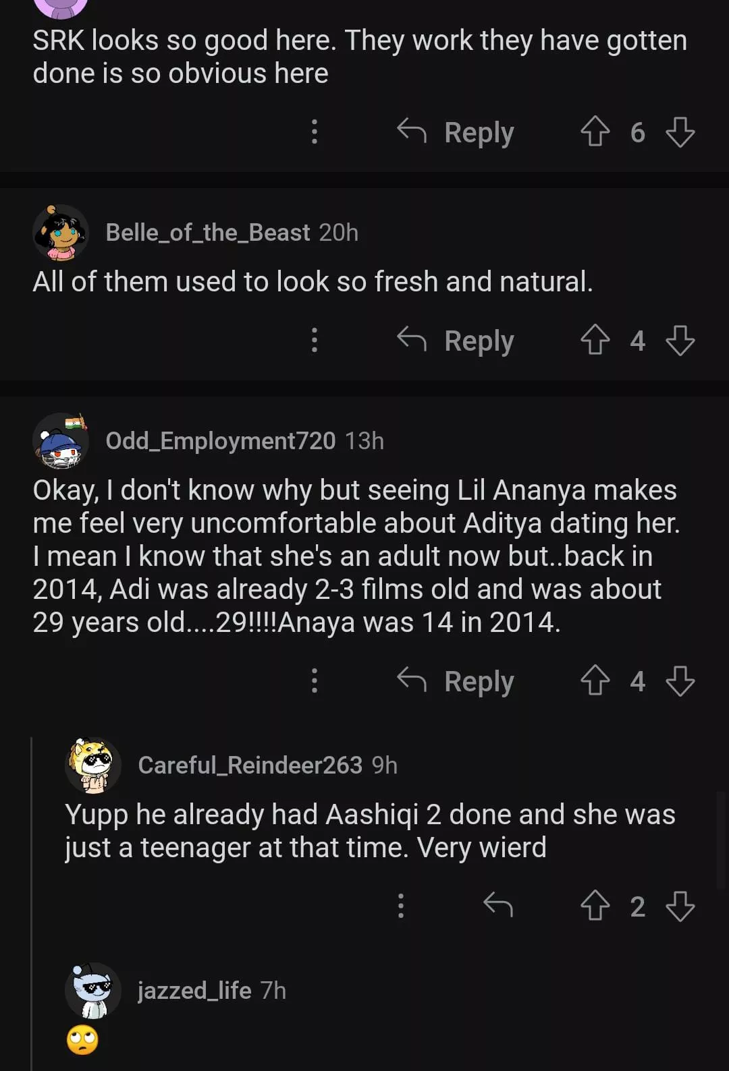Tap reply arrow on Careful_Reindeer263's comment
Image resolution: width=729 pixels, height=1071 pixels.
[x=498, y=905]
